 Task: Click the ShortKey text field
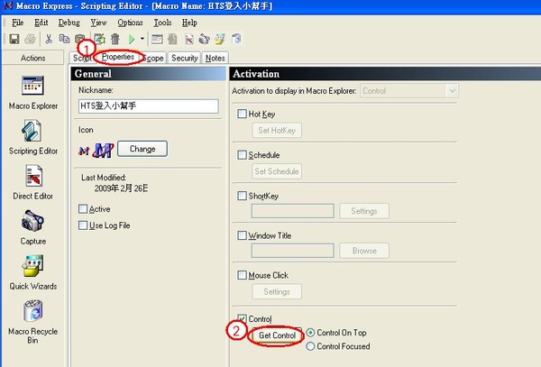click(292, 211)
